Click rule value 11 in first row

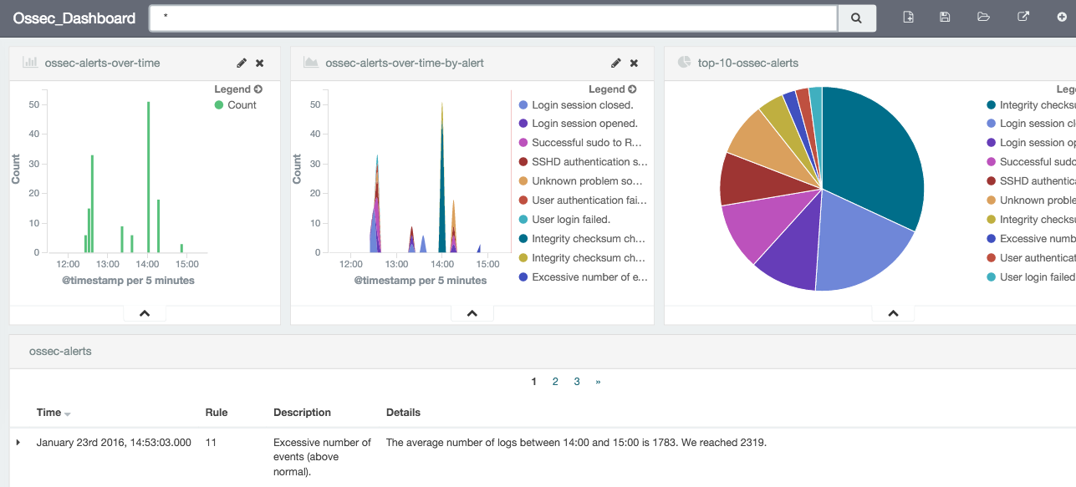(x=211, y=443)
